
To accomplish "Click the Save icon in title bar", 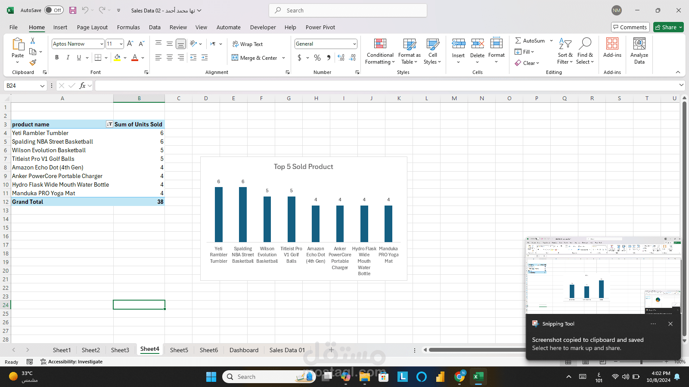I will click(73, 10).
